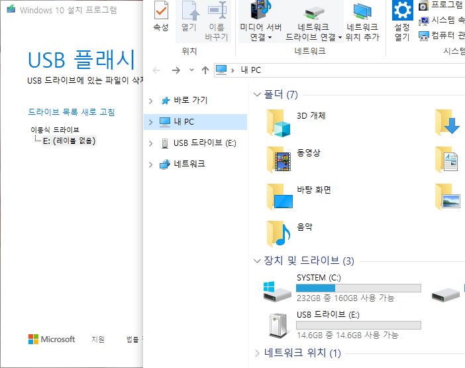The height and width of the screenshot is (368, 465).
Task: Click 14.6GB 중 14.6GB 사용 가능 text
Action: pos(348,336)
